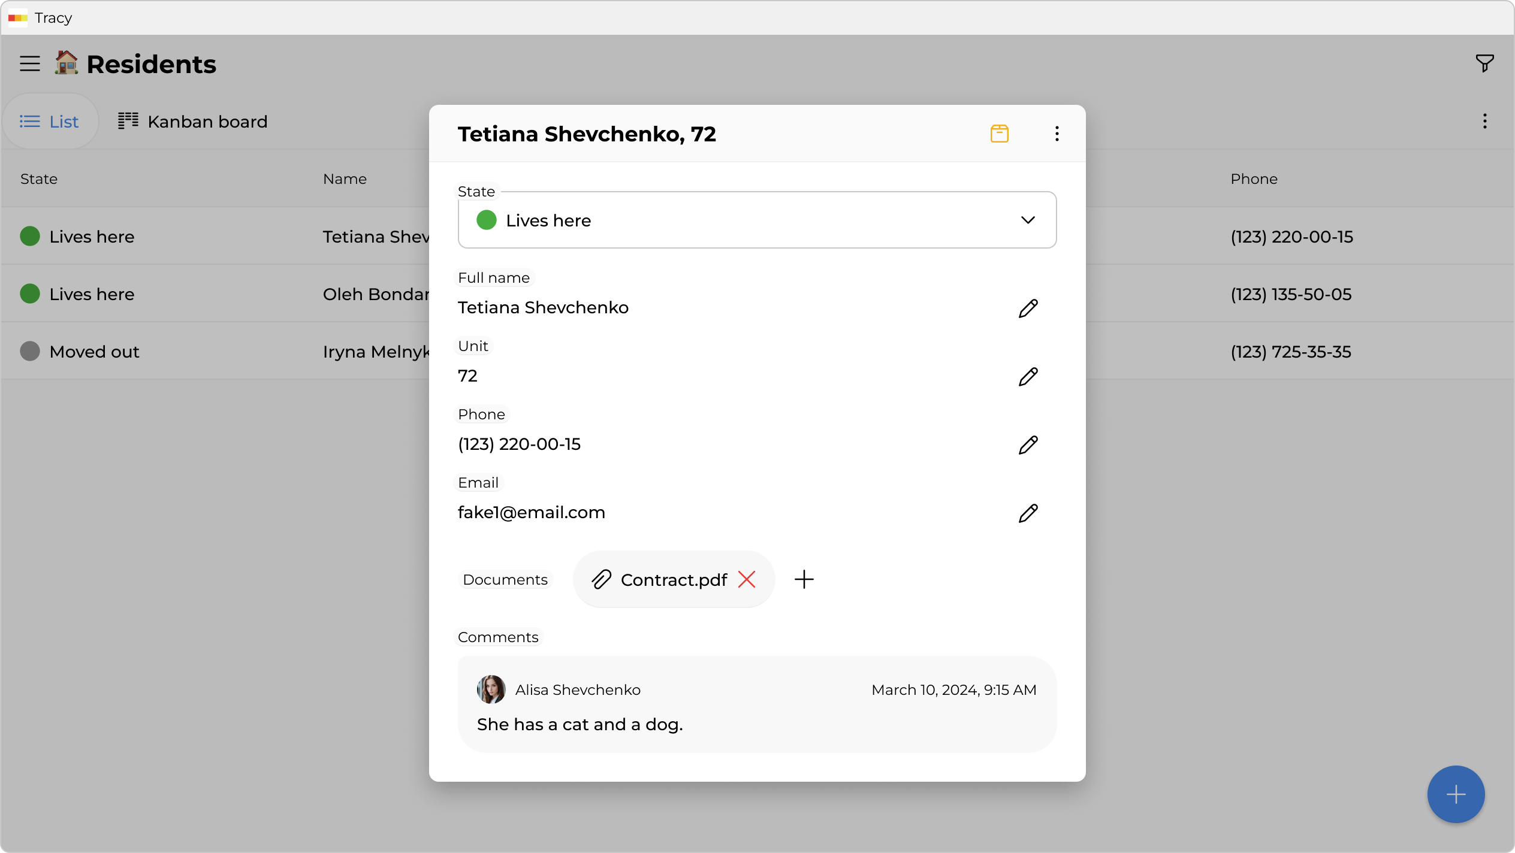
Task: Open the hamburger navigation menu
Action: [x=29, y=63]
